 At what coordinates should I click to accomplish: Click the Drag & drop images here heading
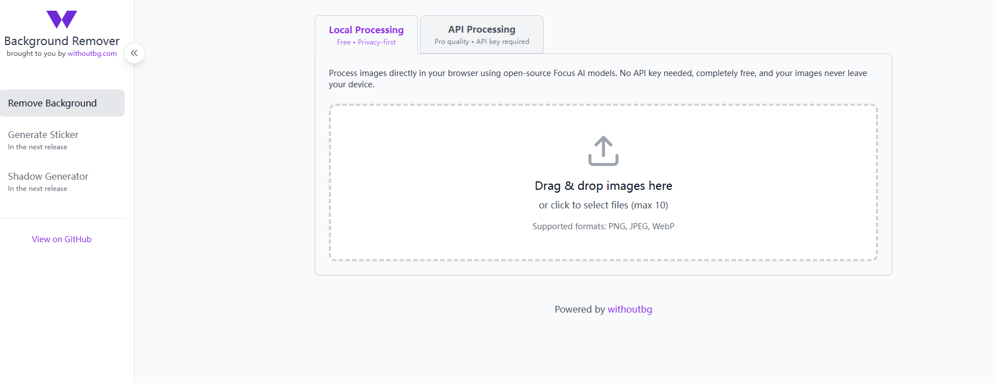pyautogui.click(x=603, y=186)
